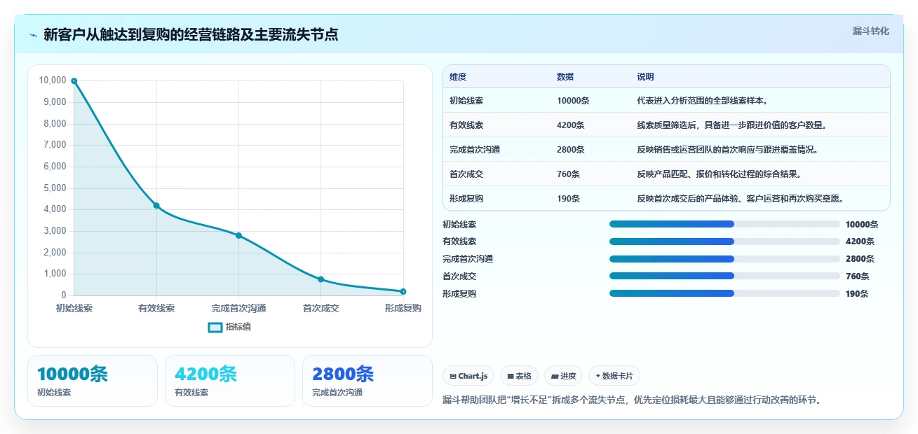Click the 2800条 完成首次沟通 data card
Image resolution: width=918 pixels, height=434 pixels.
367,381
